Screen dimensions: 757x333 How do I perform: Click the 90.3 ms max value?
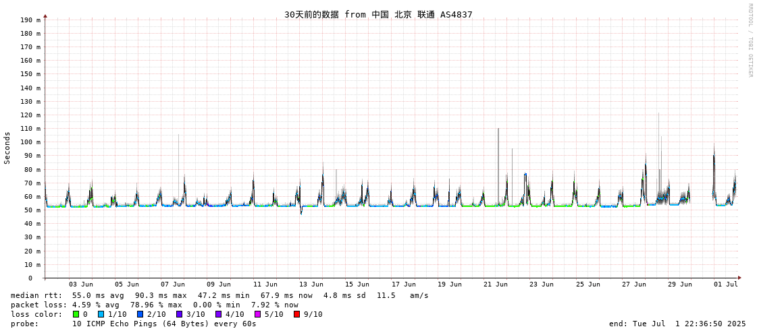tap(161, 295)
